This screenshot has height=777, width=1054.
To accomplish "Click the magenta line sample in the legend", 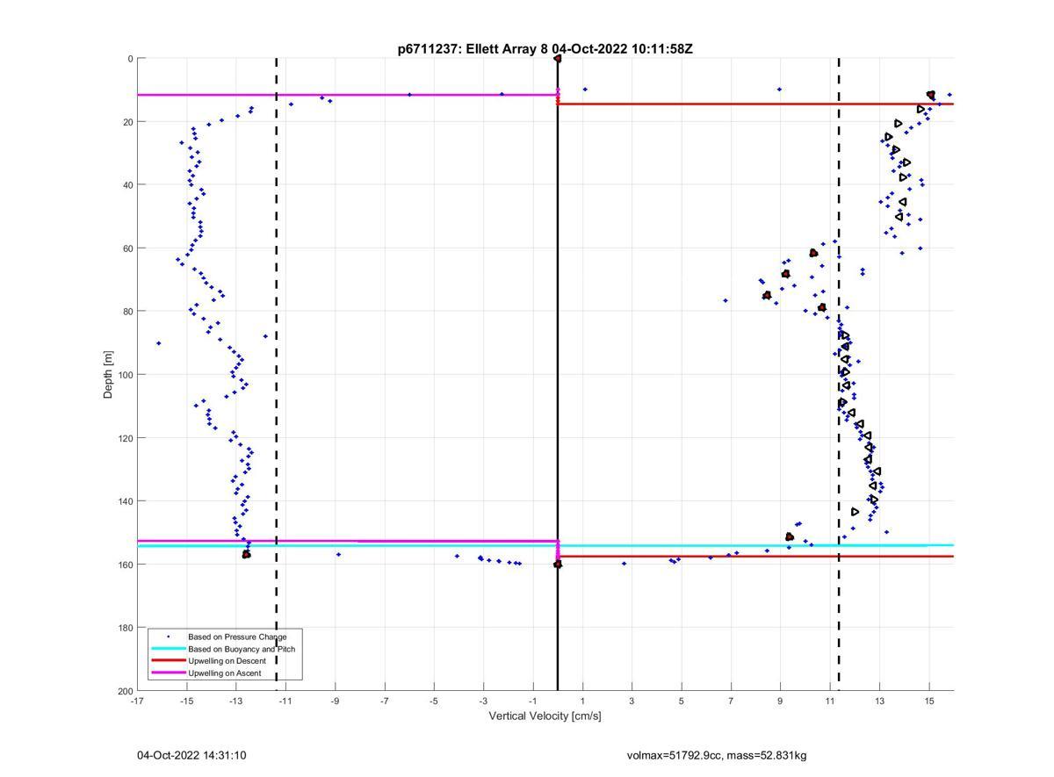I will pyautogui.click(x=168, y=673).
